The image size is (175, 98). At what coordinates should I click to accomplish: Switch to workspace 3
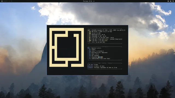pos(8,1)
